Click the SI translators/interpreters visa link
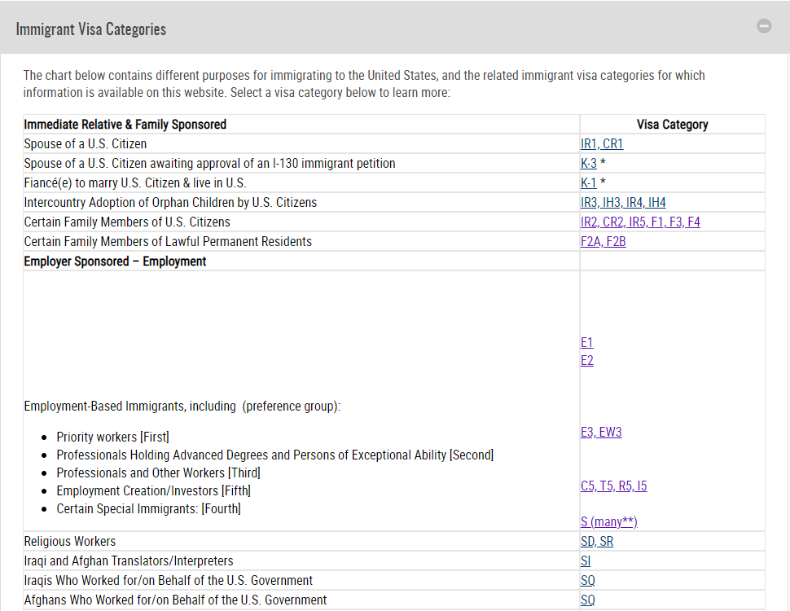The height and width of the screenshot is (611, 790). click(x=586, y=561)
